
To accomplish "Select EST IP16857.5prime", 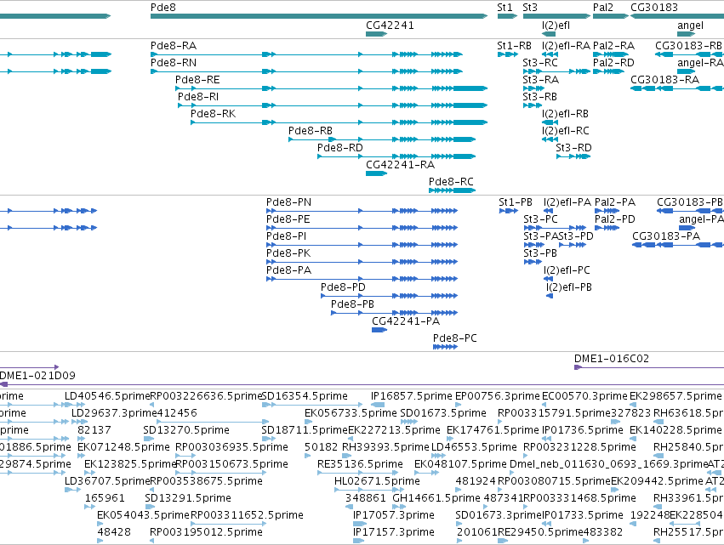I will tap(378, 405).
